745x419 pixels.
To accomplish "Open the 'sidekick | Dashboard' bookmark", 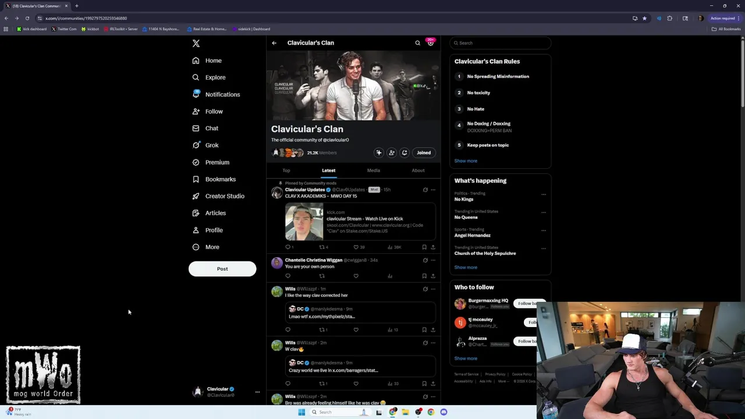I will tap(251, 29).
